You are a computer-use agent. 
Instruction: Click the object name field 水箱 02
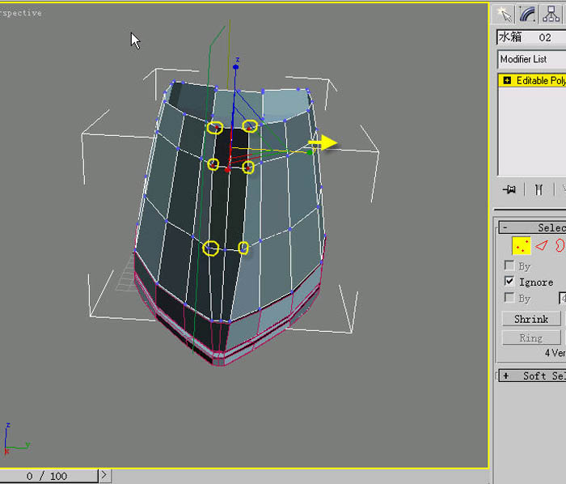coord(531,37)
